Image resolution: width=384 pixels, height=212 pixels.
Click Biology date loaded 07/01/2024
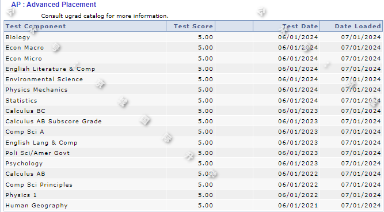361,37
